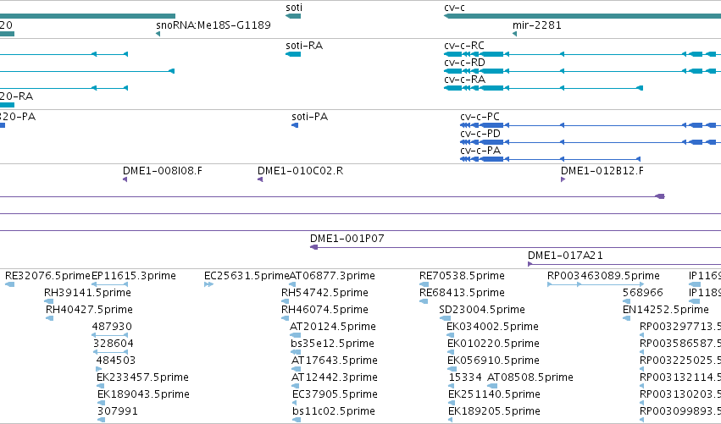This screenshot has height=424, width=721.
Task: Click the 484503 feature
Action: [99, 369]
